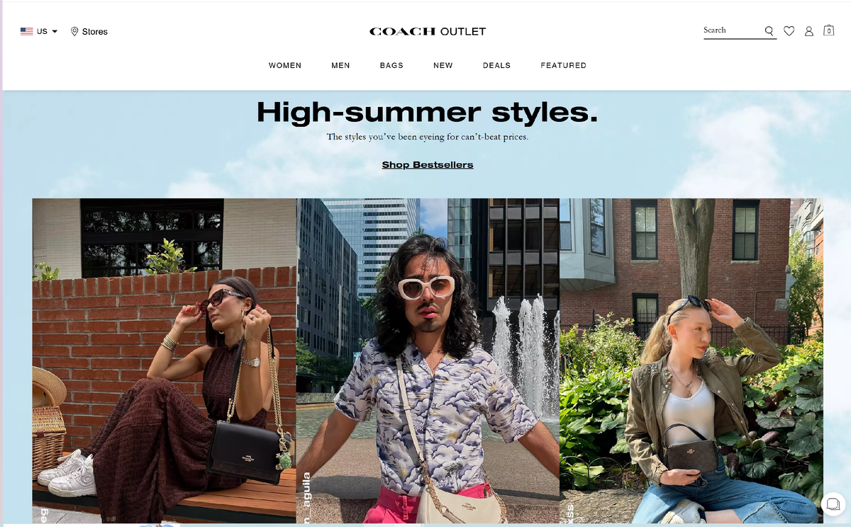The image size is (851, 527).
Task: Open the shopping bag cart icon
Action: click(828, 30)
